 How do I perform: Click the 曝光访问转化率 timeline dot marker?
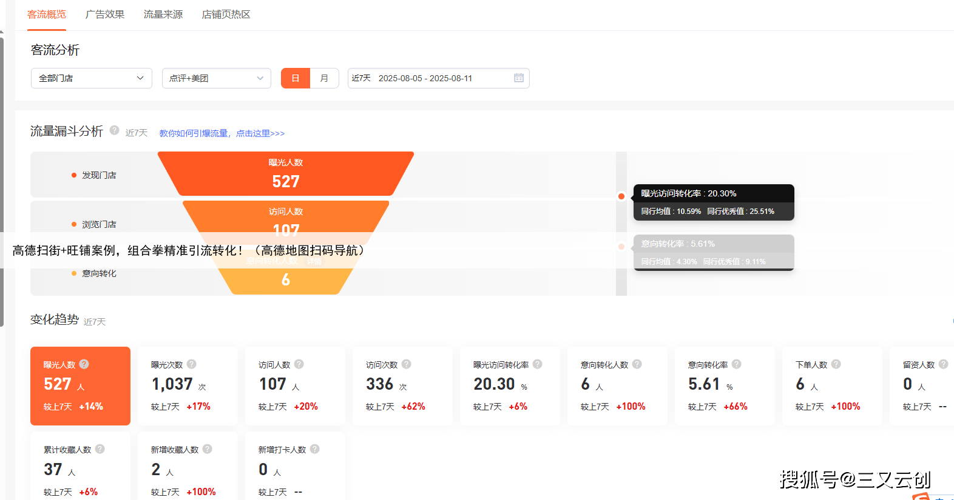[x=621, y=196]
